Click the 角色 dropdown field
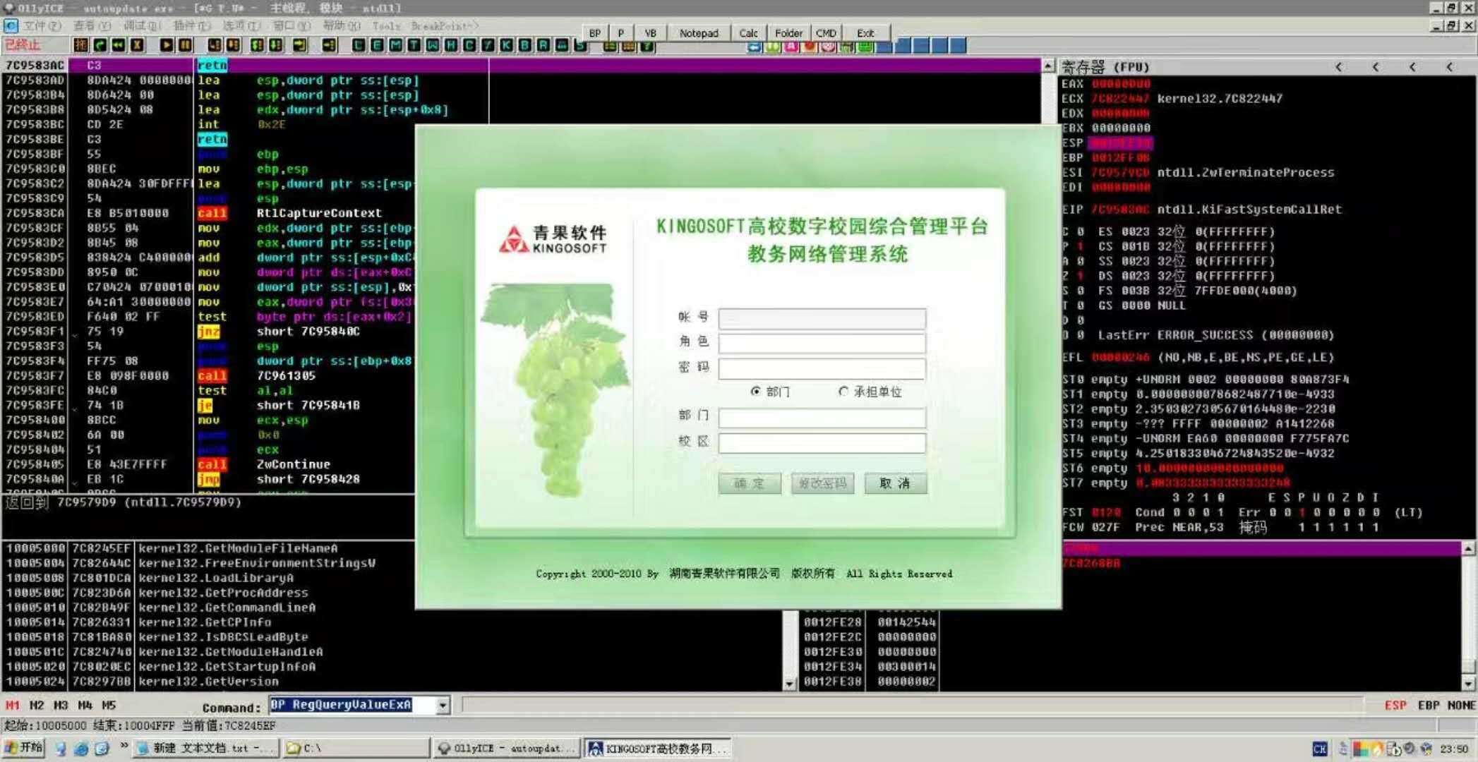This screenshot has height=762, width=1478. 822,343
